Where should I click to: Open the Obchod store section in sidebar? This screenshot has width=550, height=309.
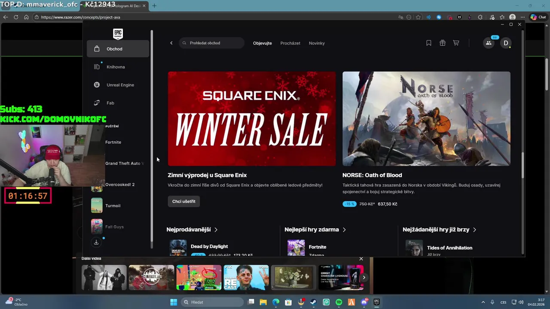(x=118, y=49)
